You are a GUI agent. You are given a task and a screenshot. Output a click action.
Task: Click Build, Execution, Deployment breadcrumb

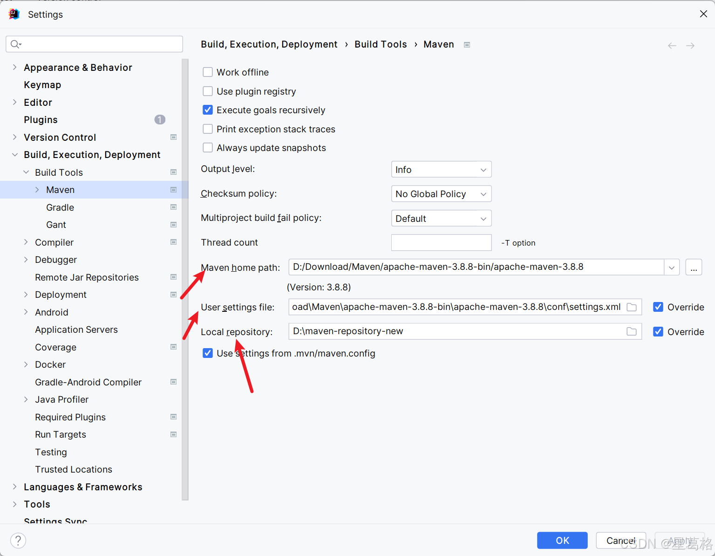(269, 44)
